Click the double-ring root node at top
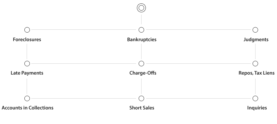This screenshot has width=277, height=124. coord(141,8)
